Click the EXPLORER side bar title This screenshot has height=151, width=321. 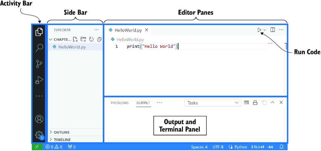click(x=62, y=30)
